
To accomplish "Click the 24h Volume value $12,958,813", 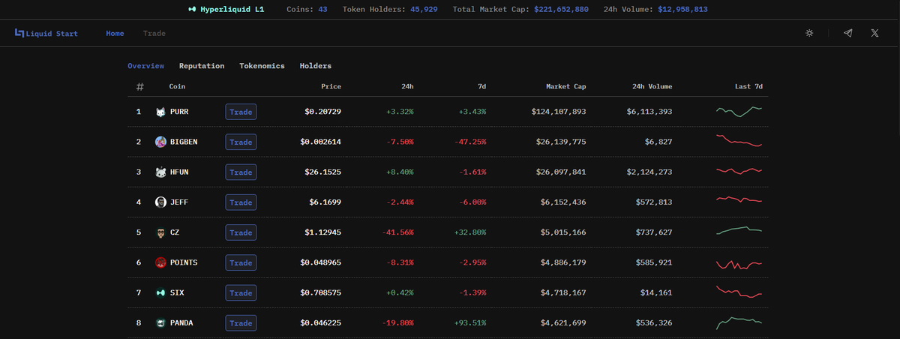I will pyautogui.click(x=682, y=10).
